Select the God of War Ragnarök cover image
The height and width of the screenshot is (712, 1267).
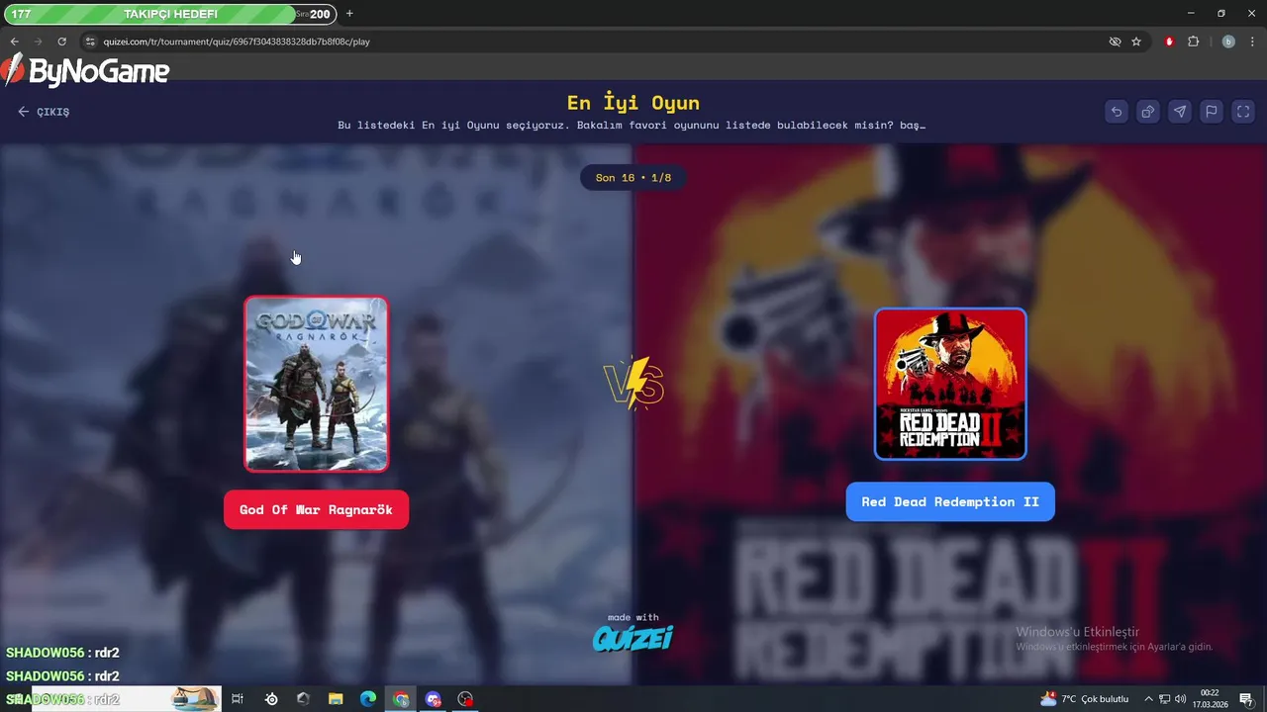(x=317, y=385)
